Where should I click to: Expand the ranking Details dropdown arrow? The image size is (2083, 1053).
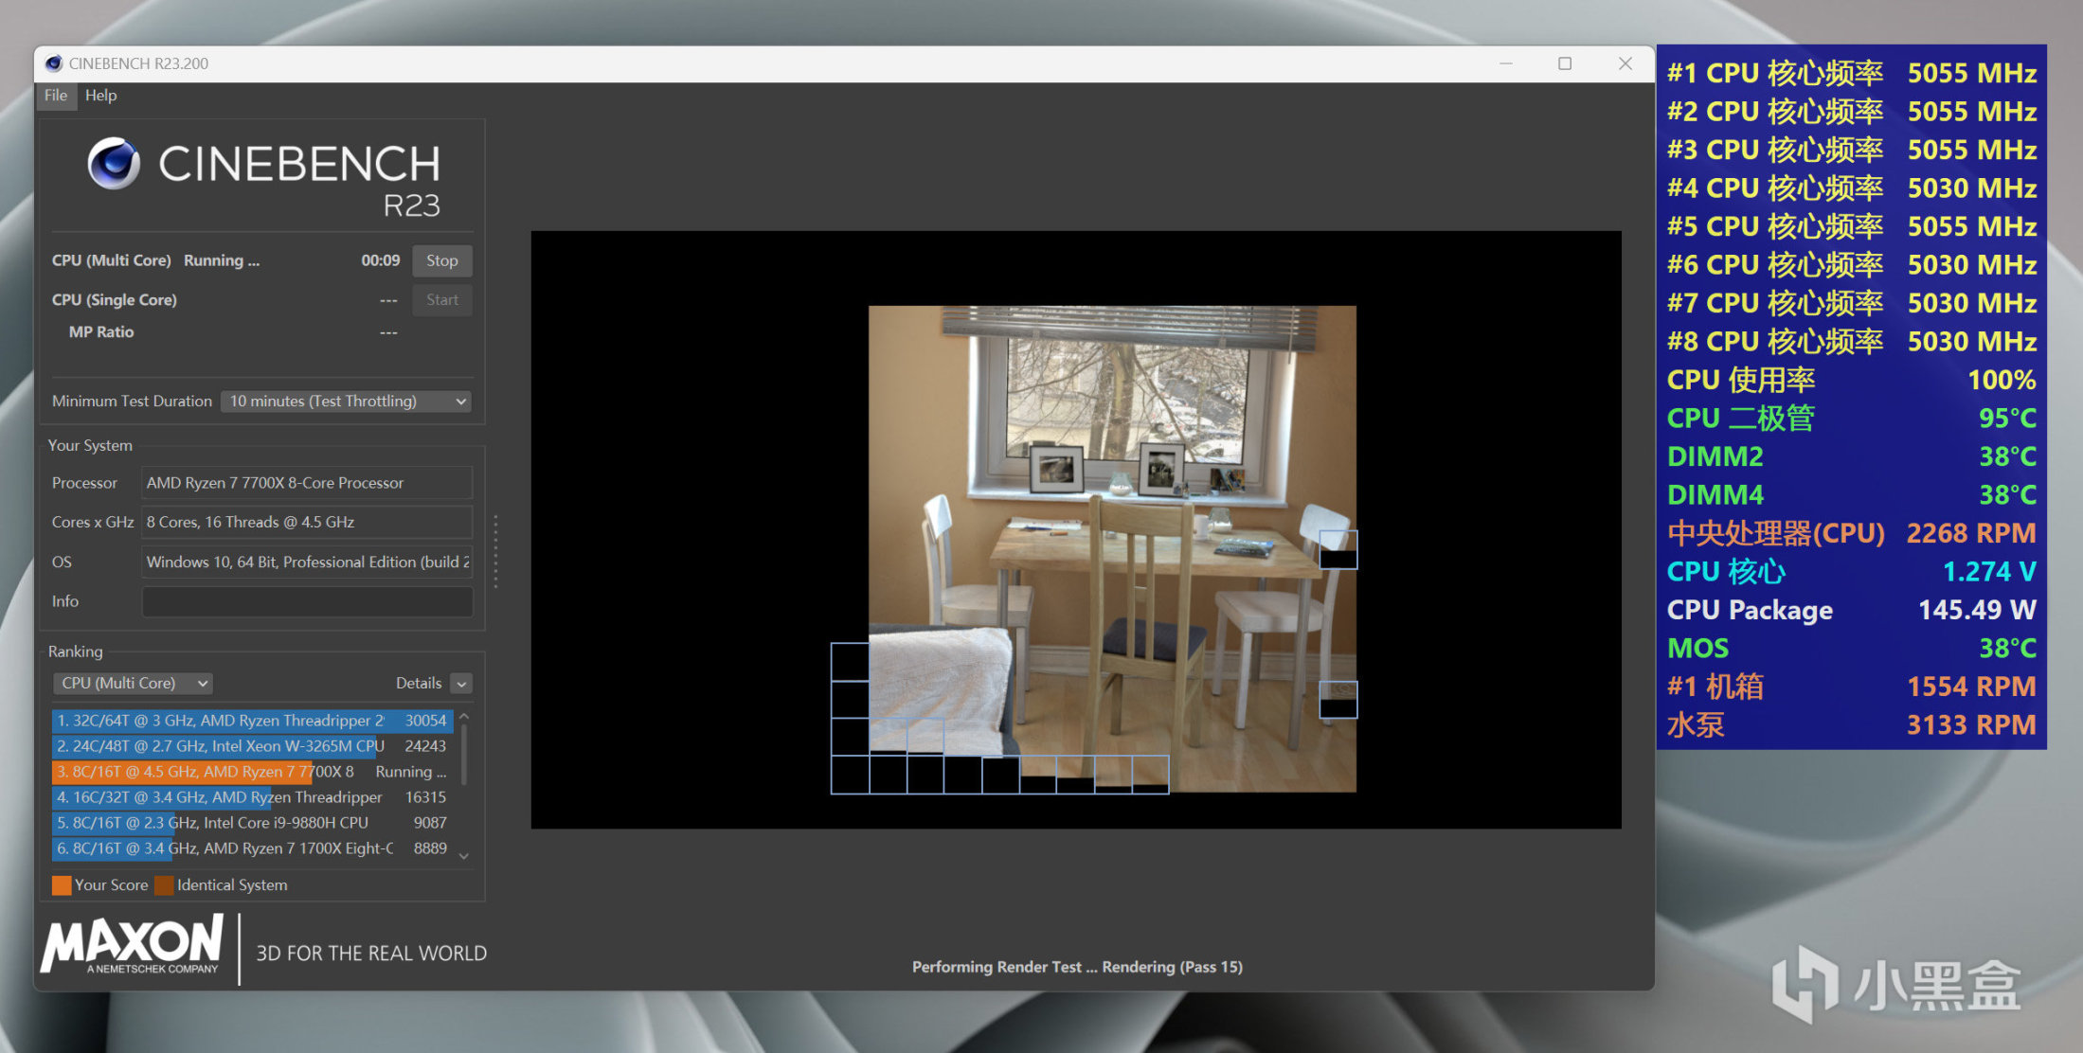[x=461, y=684]
